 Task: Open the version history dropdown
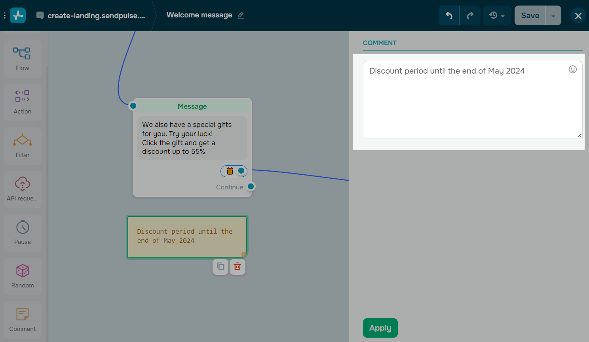point(496,15)
